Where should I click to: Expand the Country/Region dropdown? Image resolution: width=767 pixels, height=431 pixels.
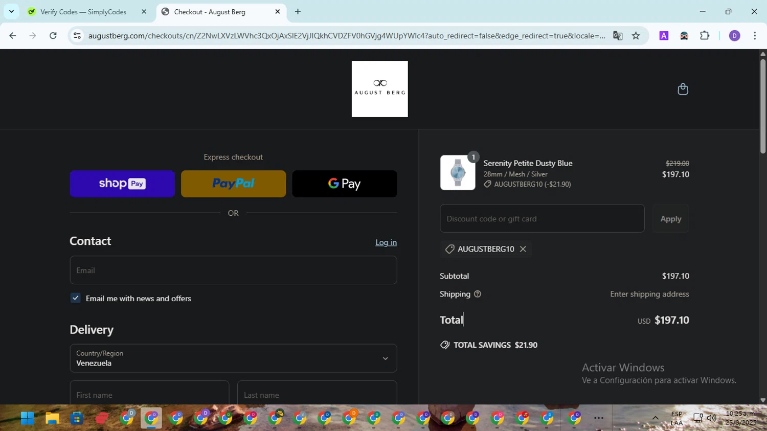click(x=233, y=358)
